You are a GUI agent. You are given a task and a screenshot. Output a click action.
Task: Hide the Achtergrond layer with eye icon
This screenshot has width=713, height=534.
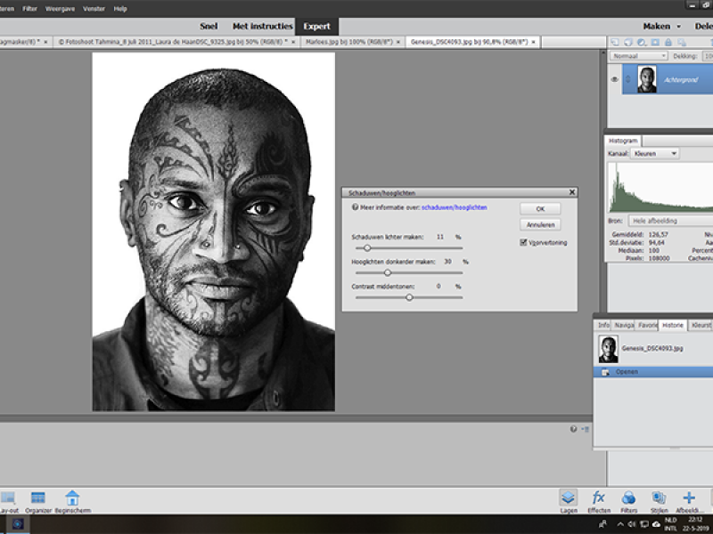coord(614,80)
